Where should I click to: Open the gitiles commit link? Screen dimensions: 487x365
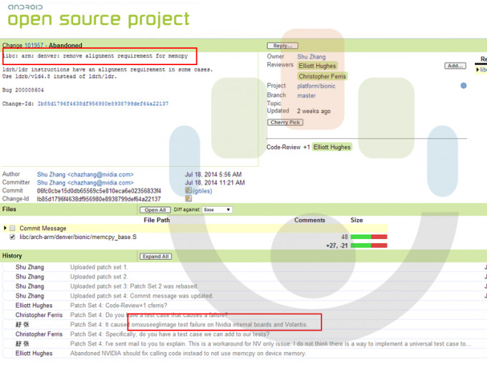(203, 191)
